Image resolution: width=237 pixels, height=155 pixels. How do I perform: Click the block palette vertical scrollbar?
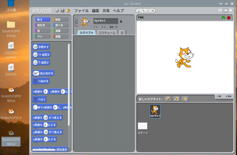point(69,85)
